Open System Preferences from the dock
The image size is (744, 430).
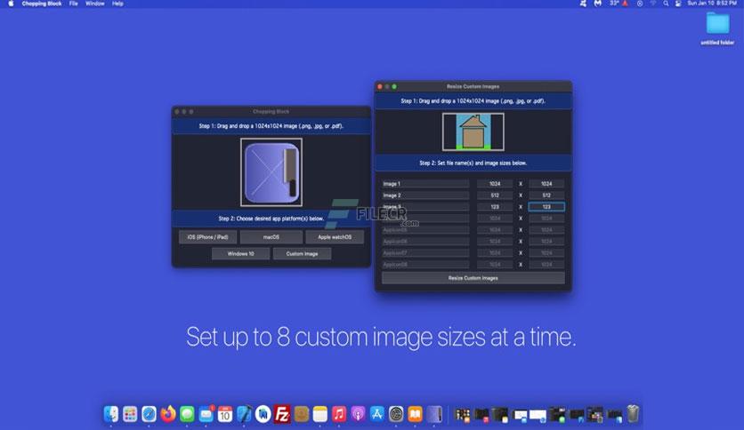tap(396, 414)
